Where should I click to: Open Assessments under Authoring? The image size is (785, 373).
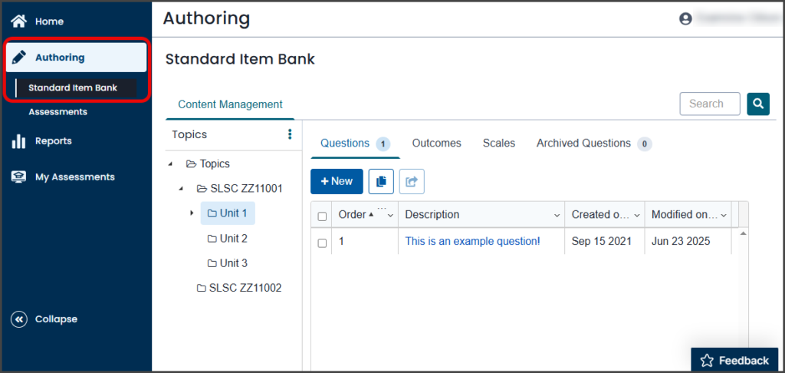point(57,112)
